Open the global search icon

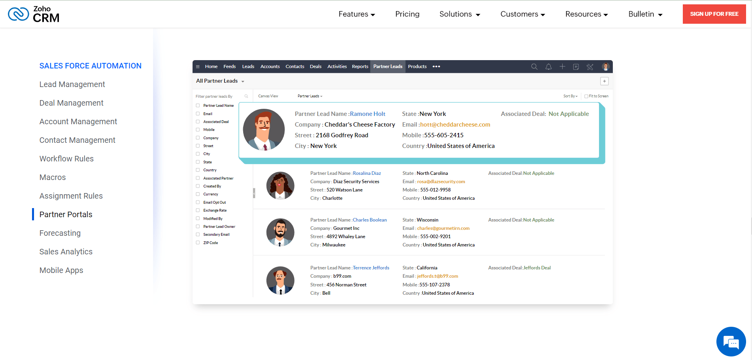coord(535,66)
